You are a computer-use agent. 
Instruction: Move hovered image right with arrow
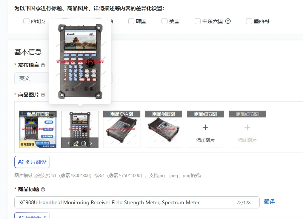(x=91, y=143)
